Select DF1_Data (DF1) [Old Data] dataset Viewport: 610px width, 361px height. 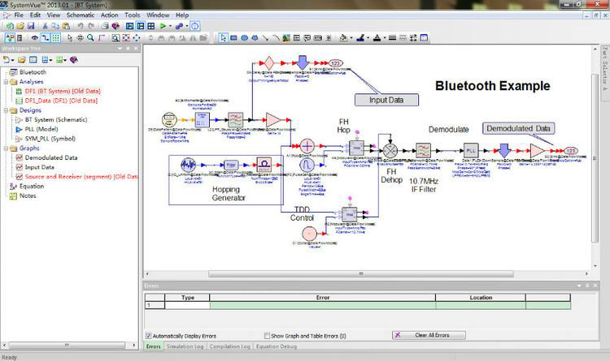click(x=61, y=101)
